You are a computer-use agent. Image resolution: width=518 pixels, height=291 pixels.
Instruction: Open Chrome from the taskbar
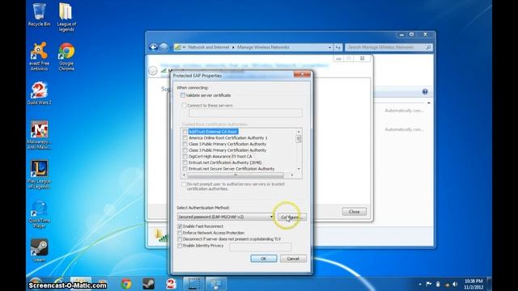126,284
